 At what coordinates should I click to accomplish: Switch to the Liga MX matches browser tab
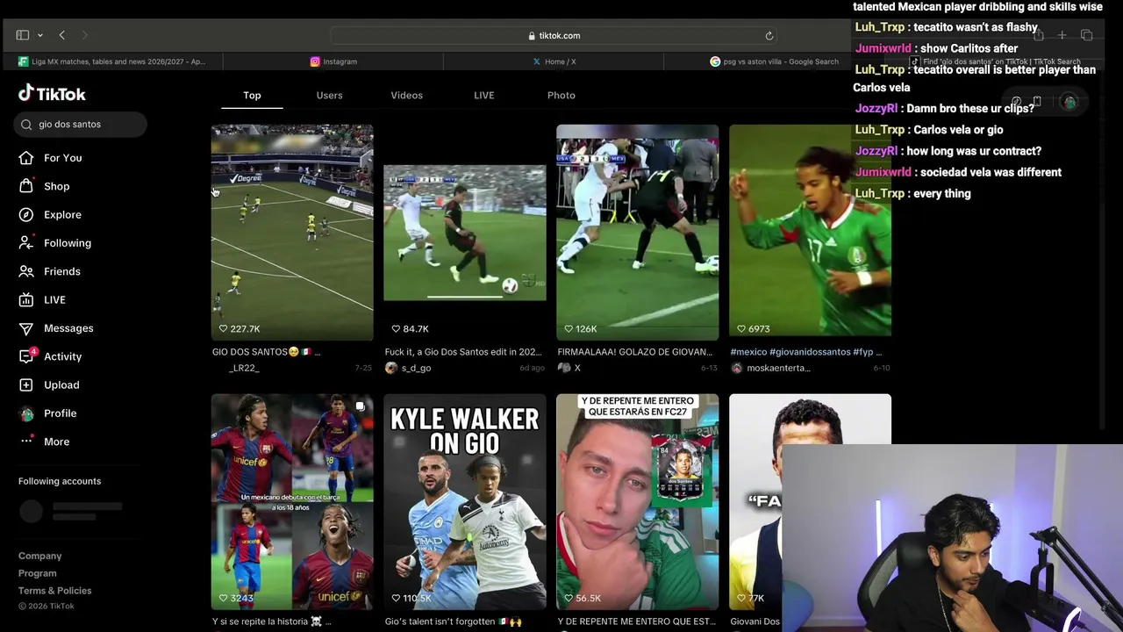click(x=111, y=61)
